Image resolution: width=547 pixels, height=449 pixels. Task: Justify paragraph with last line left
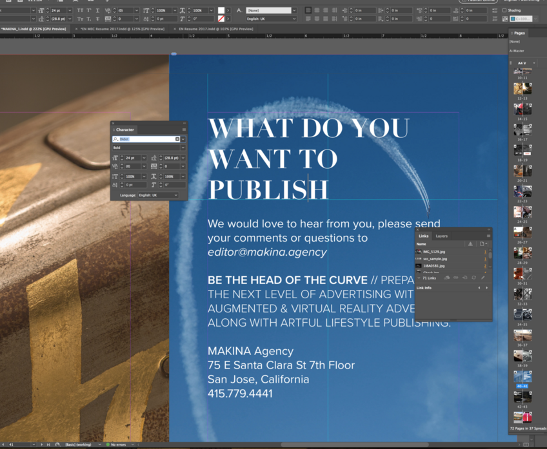[x=308, y=19]
